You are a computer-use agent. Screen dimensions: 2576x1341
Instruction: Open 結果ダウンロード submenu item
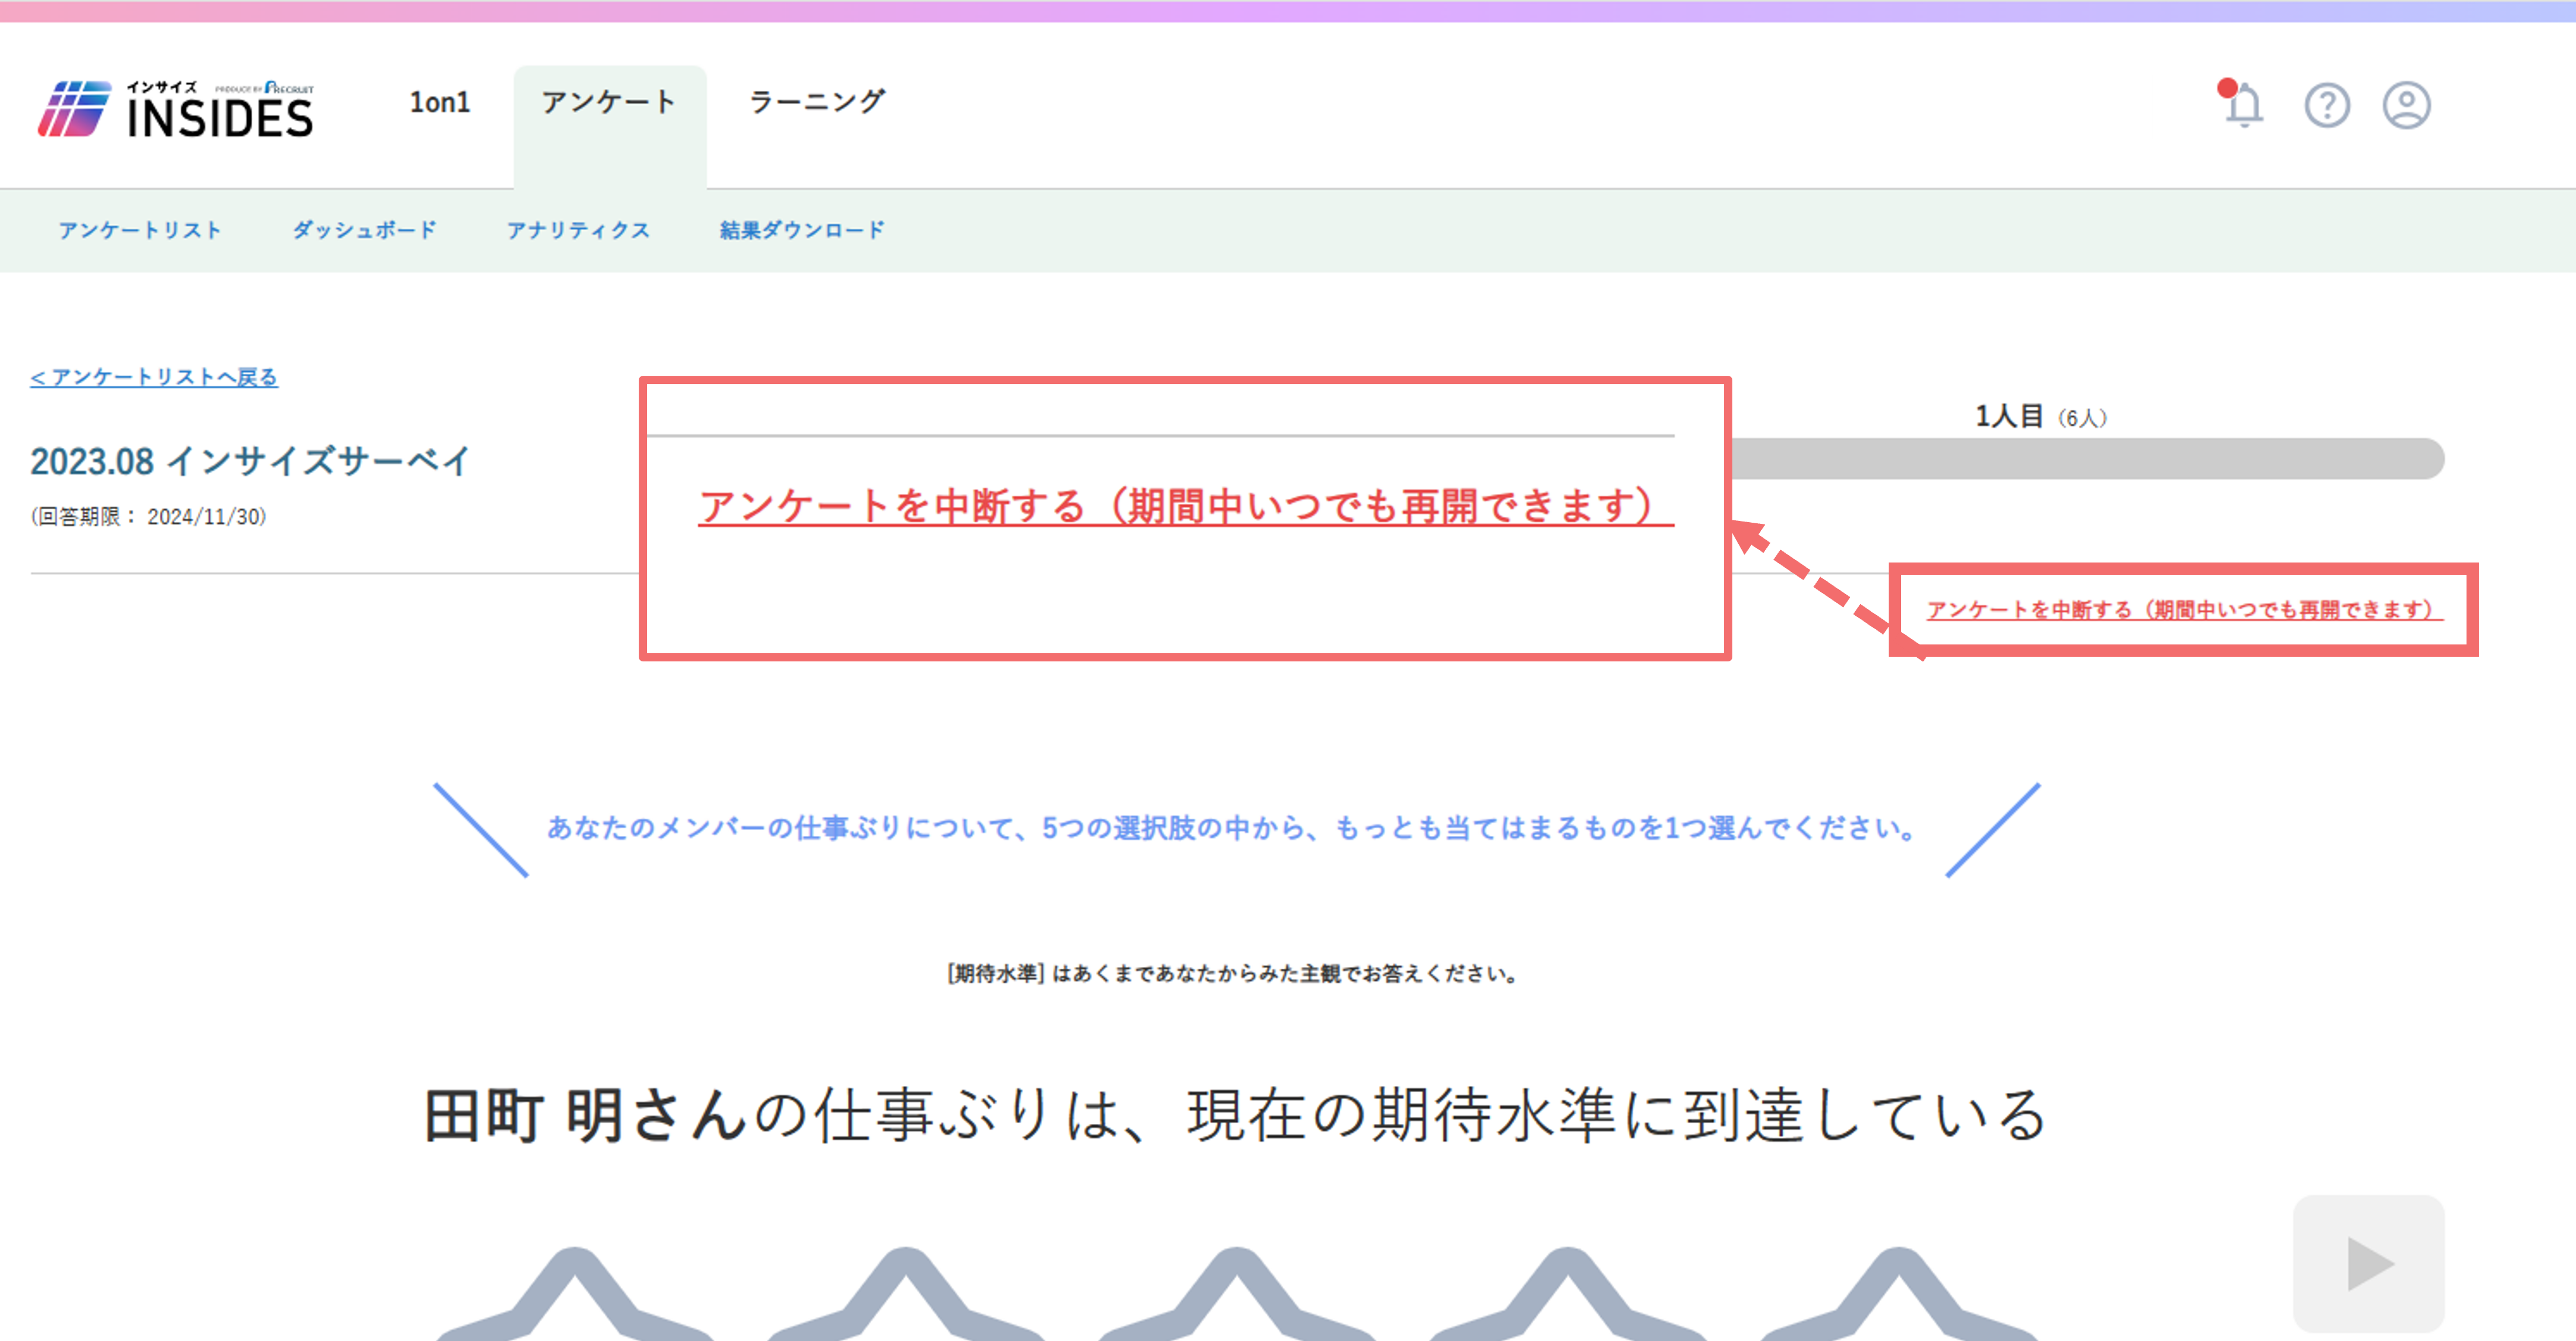pos(802,230)
